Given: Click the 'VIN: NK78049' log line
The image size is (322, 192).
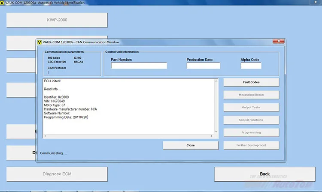Looking at the screenshot, I should [54, 101].
